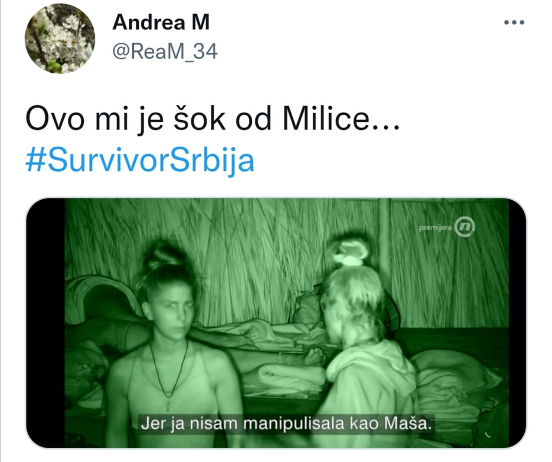
Task: Click the subtitle 'Jer ja nisam manipulisala kao Maša.'
Action: [286, 423]
